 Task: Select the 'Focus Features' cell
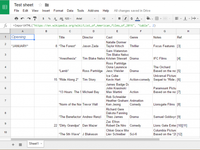[x=164, y=44]
